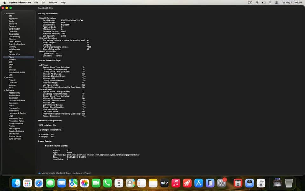This screenshot has height=191, width=305.
Task: Launch Apple TV from the Dock
Action: (164, 183)
